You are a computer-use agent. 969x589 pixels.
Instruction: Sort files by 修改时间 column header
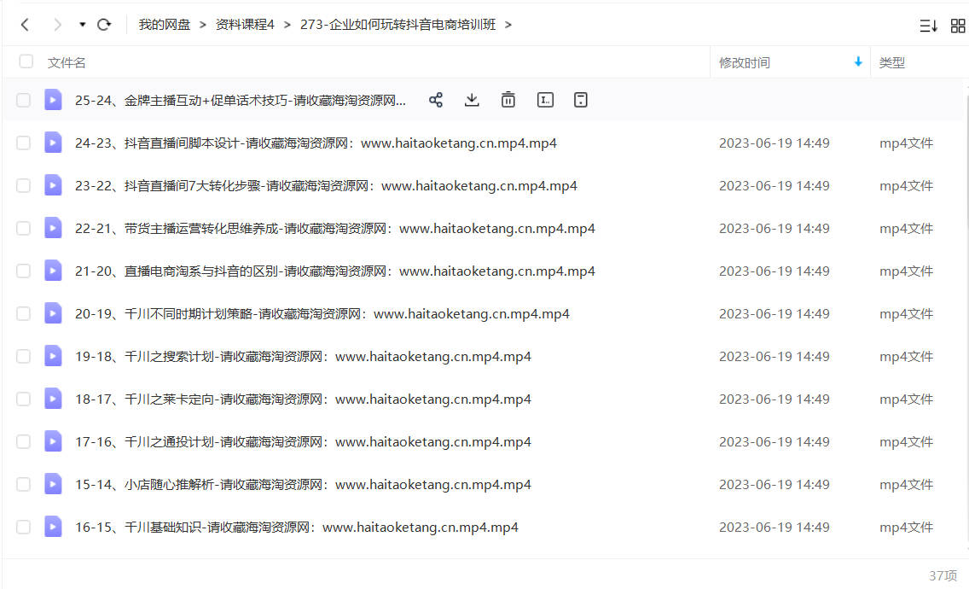(744, 62)
